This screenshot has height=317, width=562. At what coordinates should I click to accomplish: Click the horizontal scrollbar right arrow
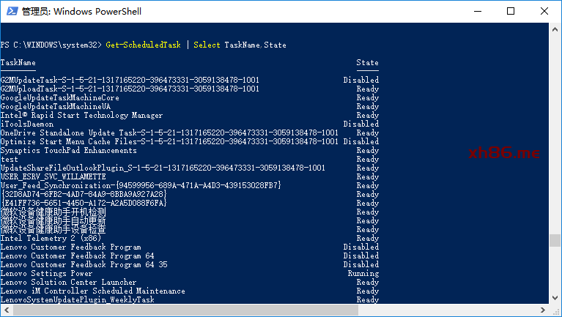(543, 310)
